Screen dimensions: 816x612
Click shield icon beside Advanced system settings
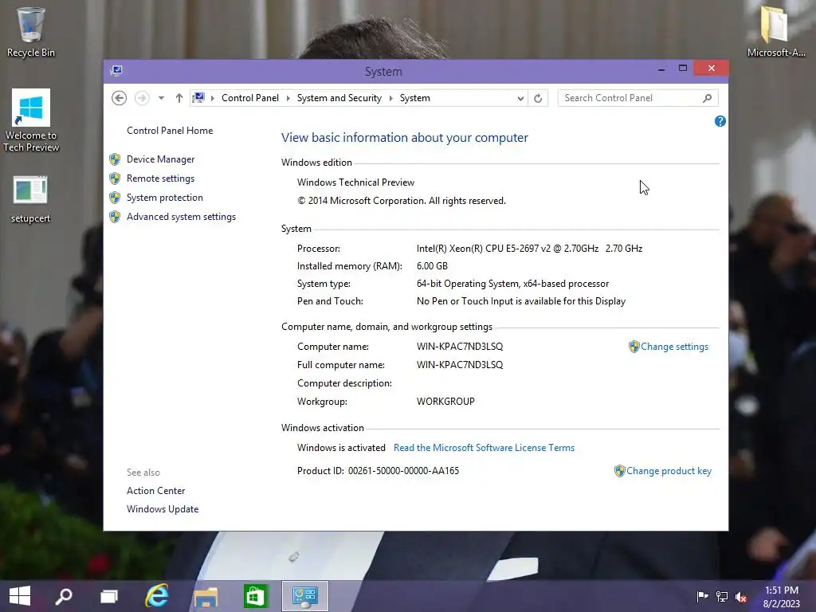pos(115,217)
